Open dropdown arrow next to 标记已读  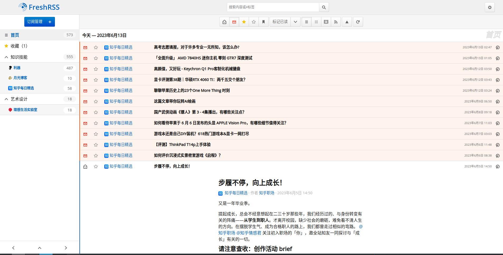click(295, 22)
